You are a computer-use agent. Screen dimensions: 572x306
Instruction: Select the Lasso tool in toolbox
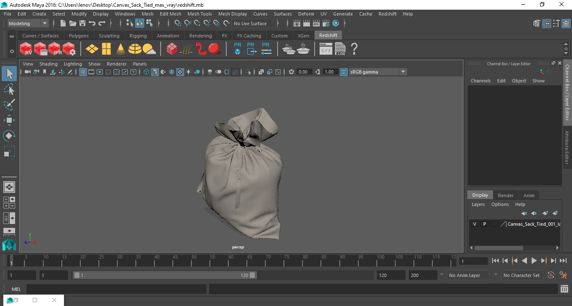coord(9,89)
